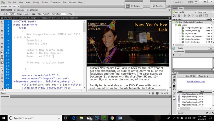
Task: Click the Connect to Remote Server icon
Action: click(175, 16)
